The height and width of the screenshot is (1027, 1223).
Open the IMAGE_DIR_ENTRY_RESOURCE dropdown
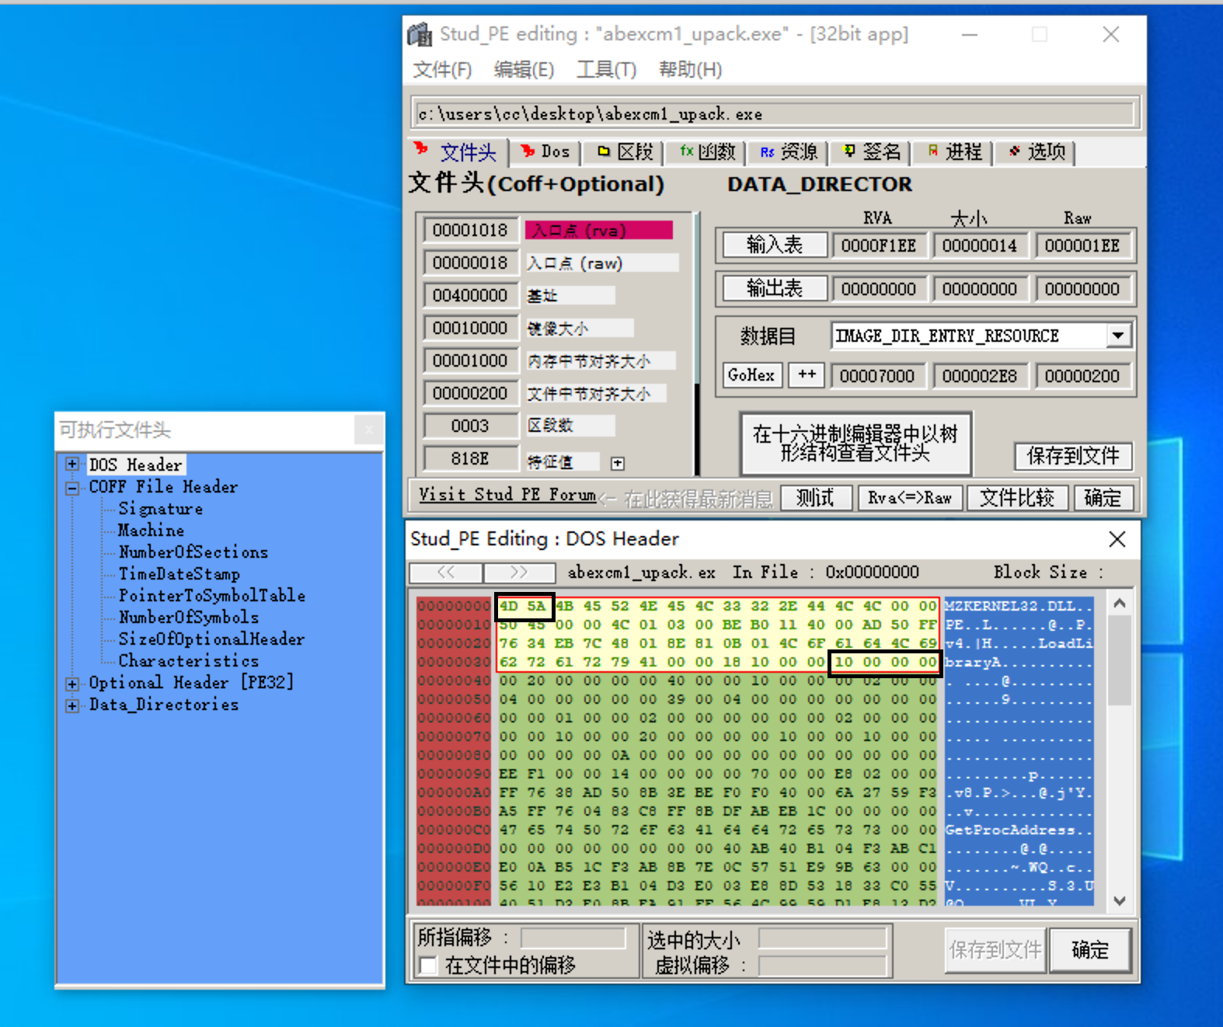[1117, 336]
